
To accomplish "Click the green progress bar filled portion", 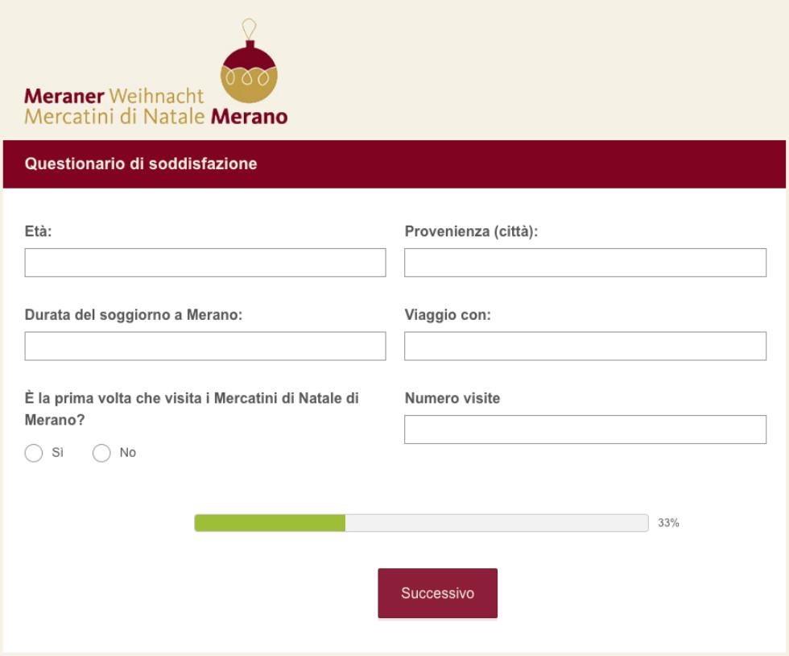I will click(x=270, y=523).
